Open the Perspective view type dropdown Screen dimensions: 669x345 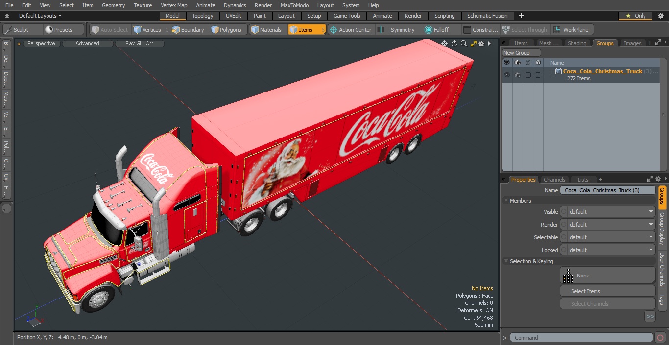(41, 44)
